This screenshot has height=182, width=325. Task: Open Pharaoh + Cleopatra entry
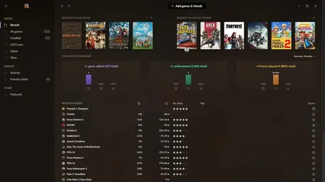pyautogui.click(x=188, y=109)
